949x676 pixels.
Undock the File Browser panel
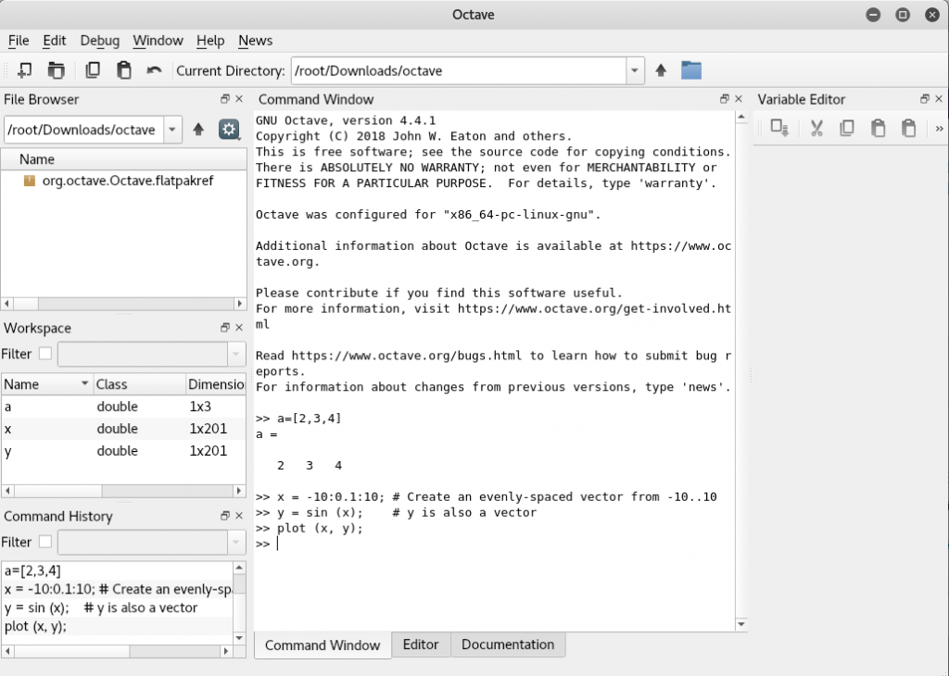coord(225,98)
